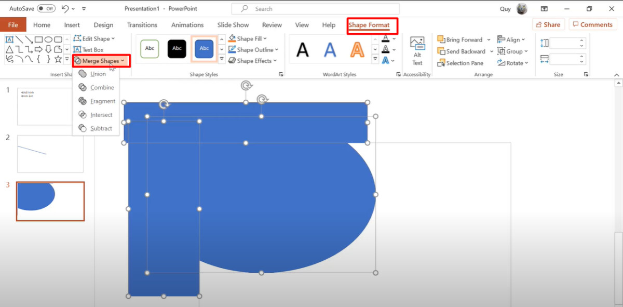This screenshot has height=307, width=623.
Task: Apply the blue WordArt A style
Action: [x=330, y=49]
